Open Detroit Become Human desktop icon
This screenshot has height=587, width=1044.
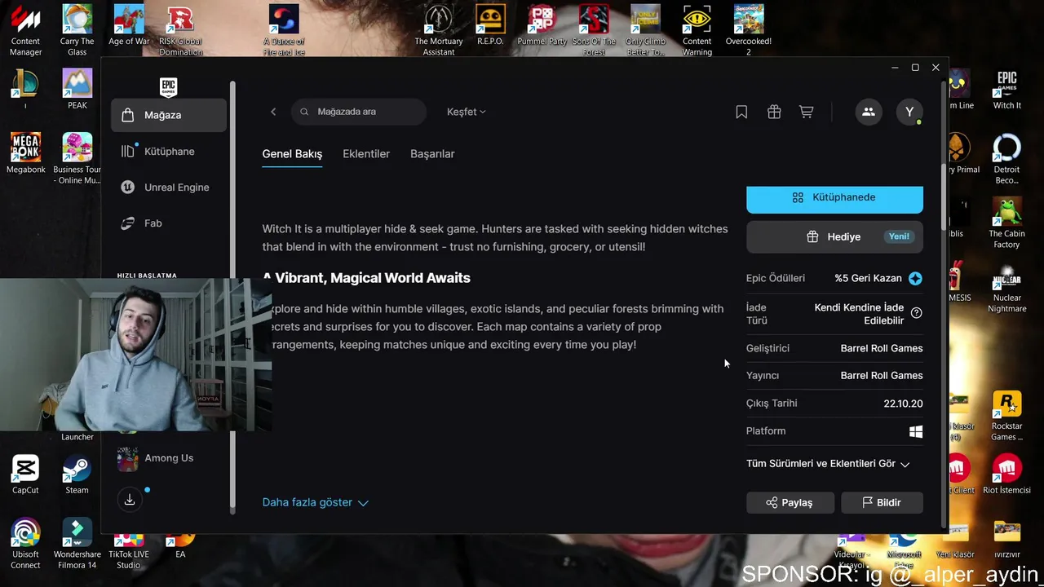[1006, 158]
